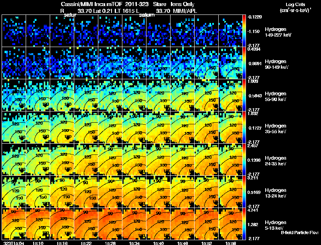Screen dimensions: 321x245
Task: Click the B-field Particle Flow label
Action: pos(300,233)
